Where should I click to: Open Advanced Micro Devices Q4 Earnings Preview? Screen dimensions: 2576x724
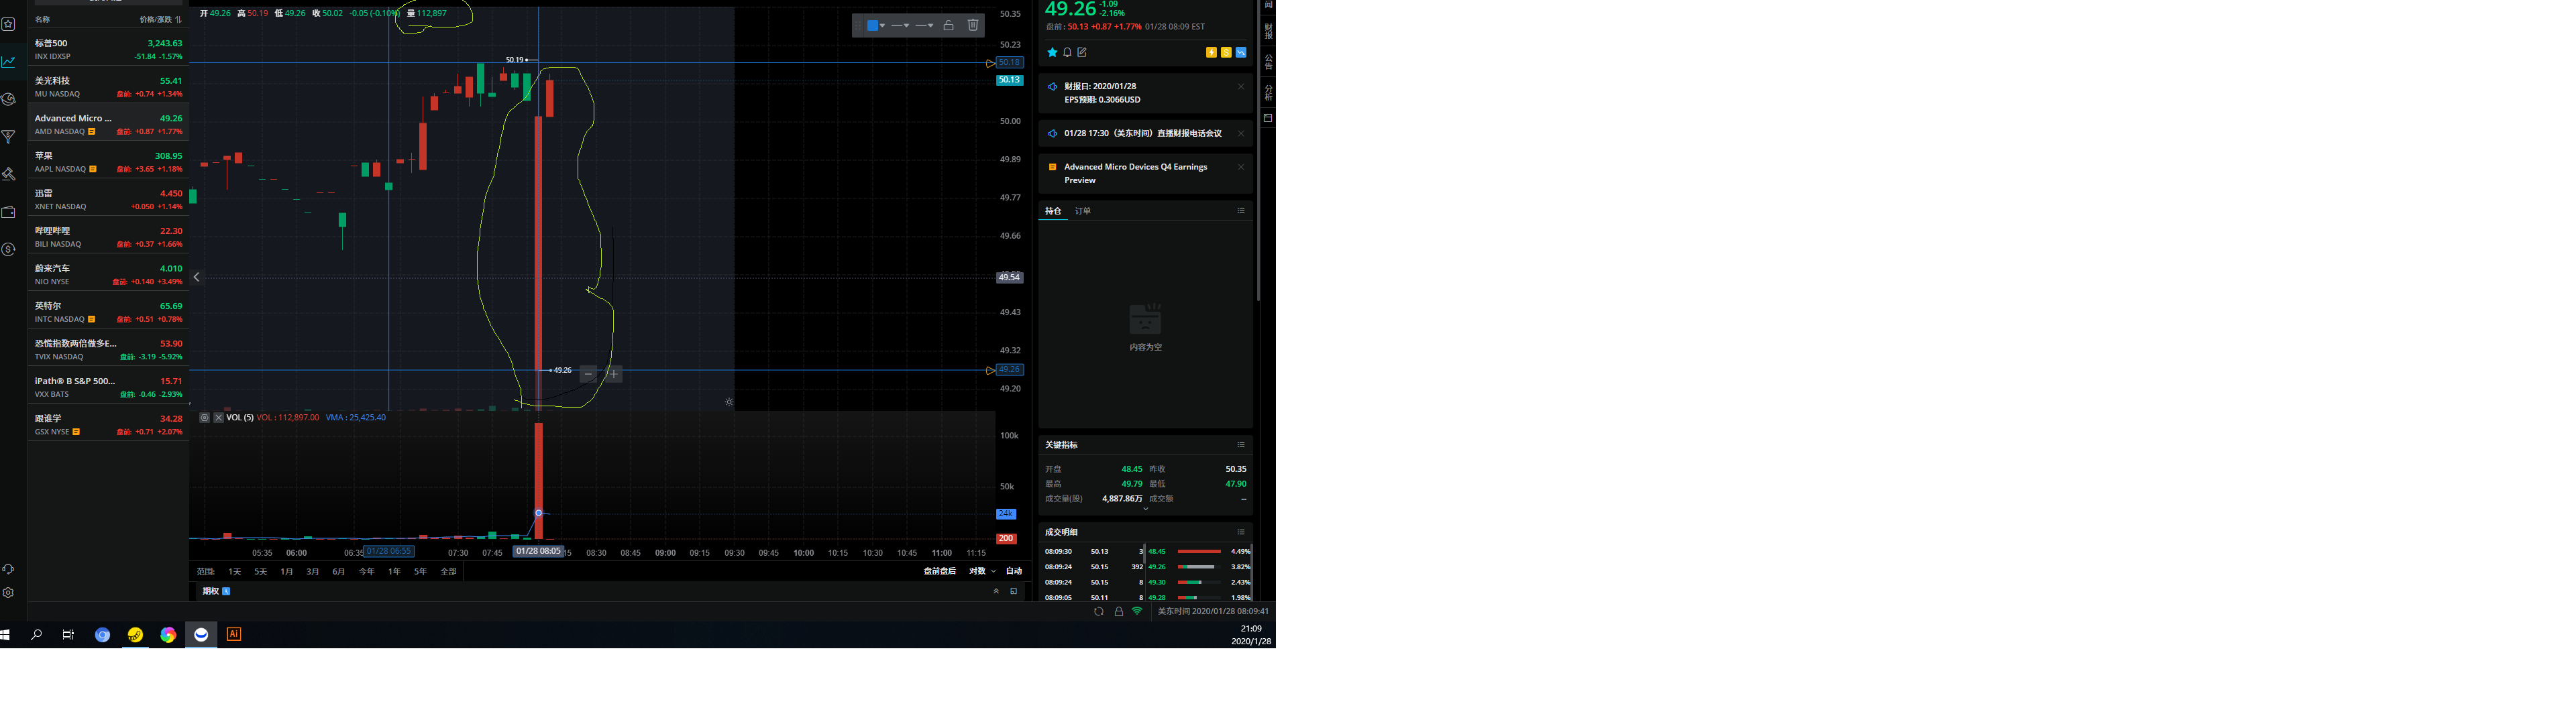coord(1135,174)
